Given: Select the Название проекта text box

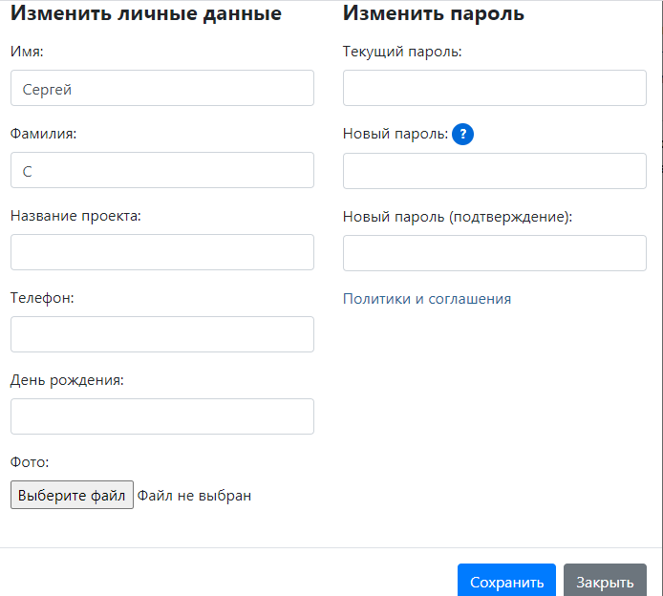Looking at the screenshot, I should pos(162,252).
